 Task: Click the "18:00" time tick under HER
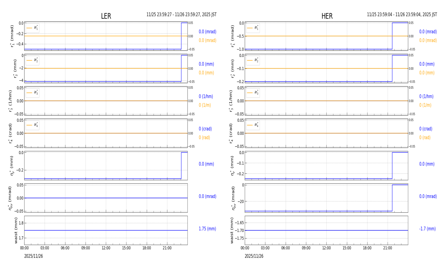pos(367,248)
